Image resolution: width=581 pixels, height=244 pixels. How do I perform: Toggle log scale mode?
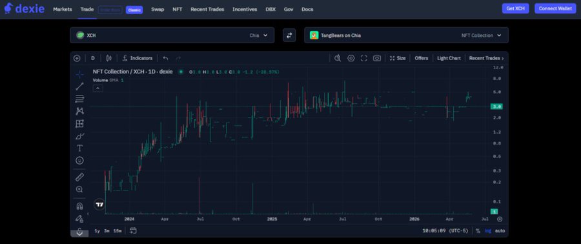point(488,230)
